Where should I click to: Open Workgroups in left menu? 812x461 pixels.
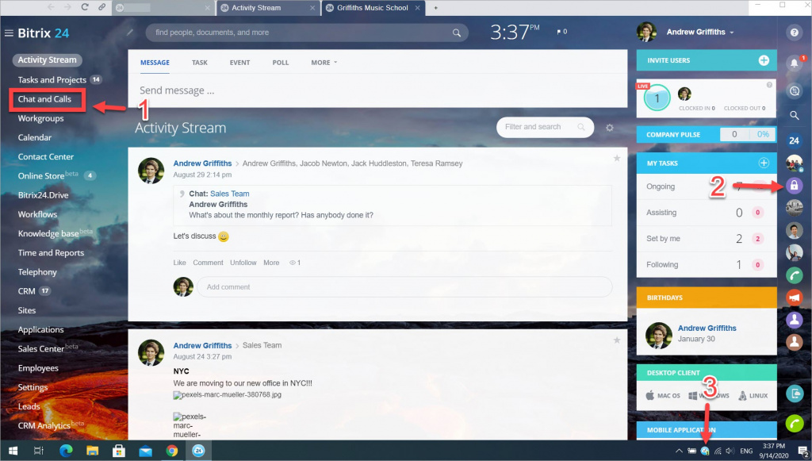[x=41, y=118]
